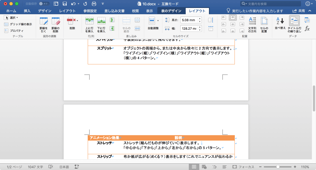The height and width of the screenshot is (170, 316).
Task: Switch to Print Layout view
Action: click(194, 167)
